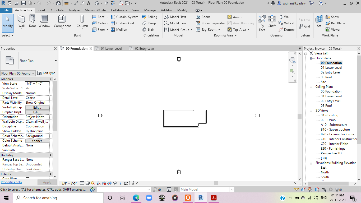
Task: Click the drawing area vertical scrollbar
Action: pyautogui.click(x=299, y=116)
